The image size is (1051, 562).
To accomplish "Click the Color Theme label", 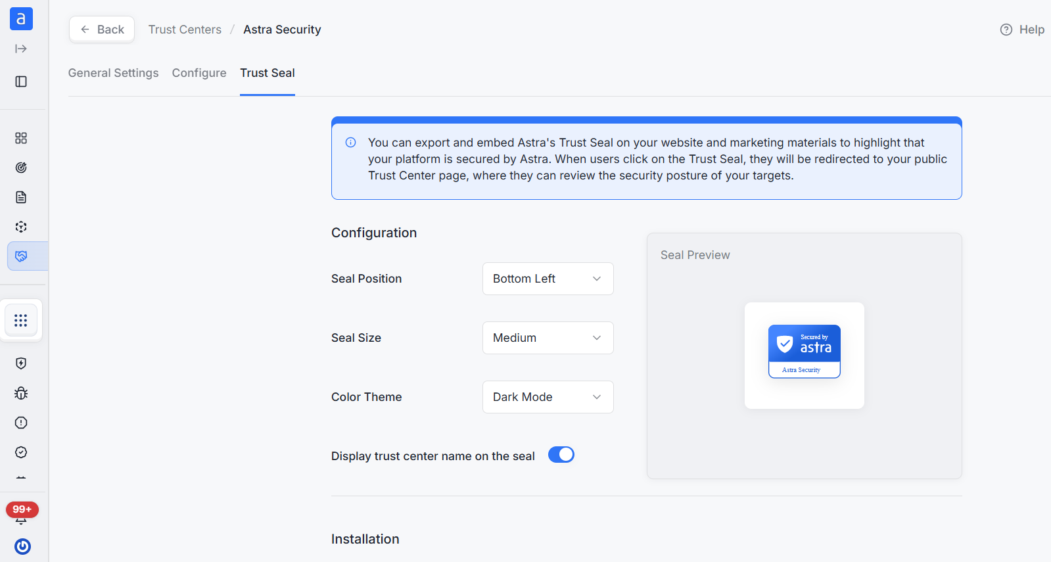I will (366, 397).
